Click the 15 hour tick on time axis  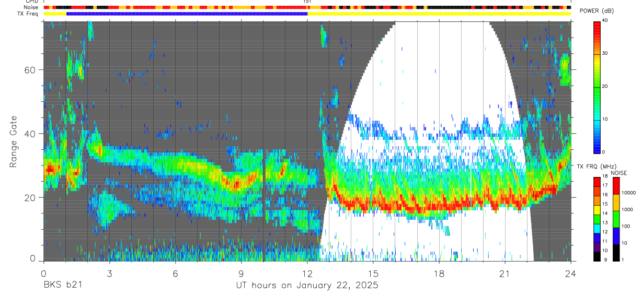click(x=373, y=273)
